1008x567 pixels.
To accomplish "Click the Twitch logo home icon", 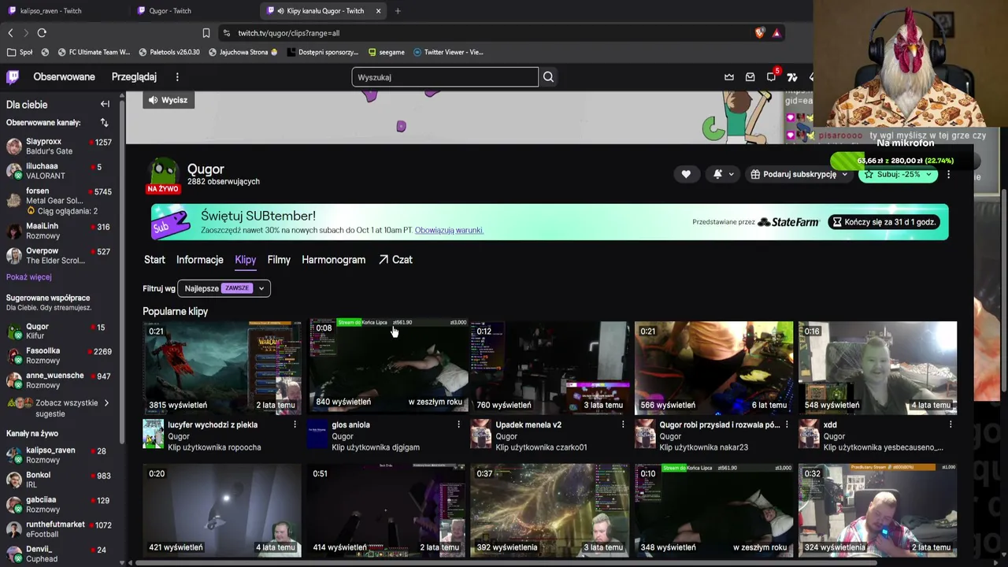I will [x=13, y=77].
